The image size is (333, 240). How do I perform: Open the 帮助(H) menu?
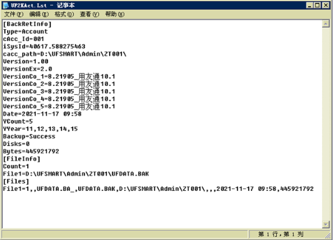115,14
